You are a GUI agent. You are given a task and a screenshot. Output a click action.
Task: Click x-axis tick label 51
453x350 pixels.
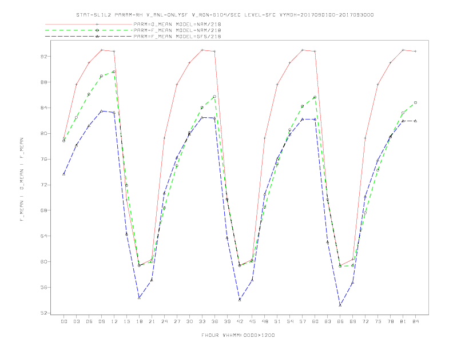point(277,321)
